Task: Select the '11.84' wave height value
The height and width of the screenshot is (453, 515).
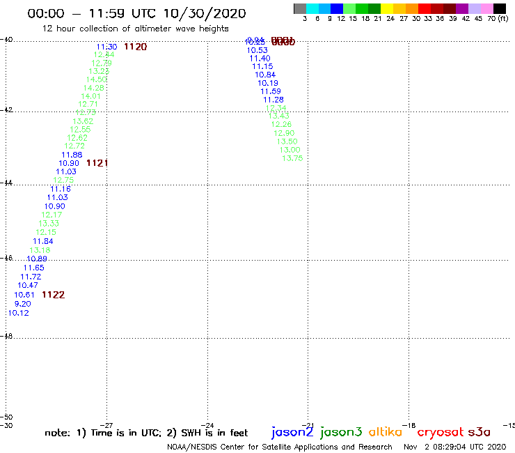Action: point(42,241)
